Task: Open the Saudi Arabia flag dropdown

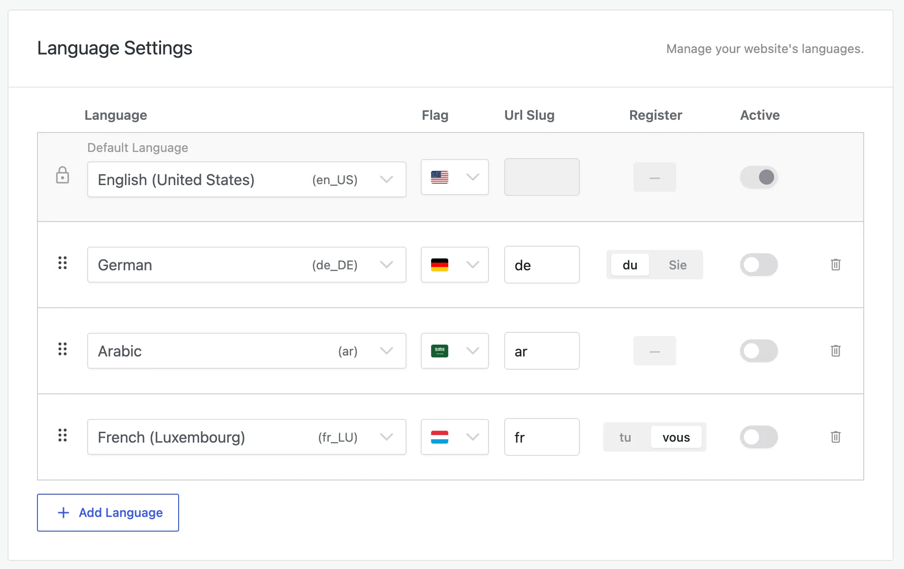Action: click(455, 351)
